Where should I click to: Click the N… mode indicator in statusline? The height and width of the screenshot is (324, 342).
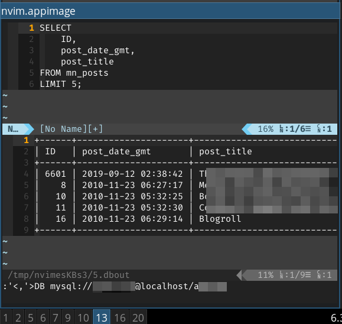(14, 129)
